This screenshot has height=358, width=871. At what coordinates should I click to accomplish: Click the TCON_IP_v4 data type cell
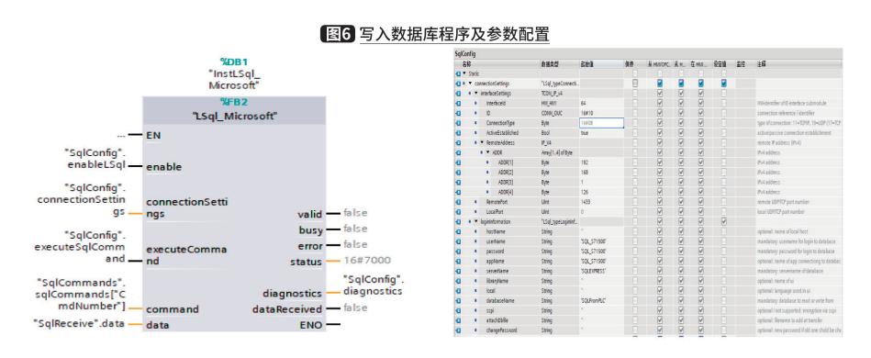(x=553, y=94)
